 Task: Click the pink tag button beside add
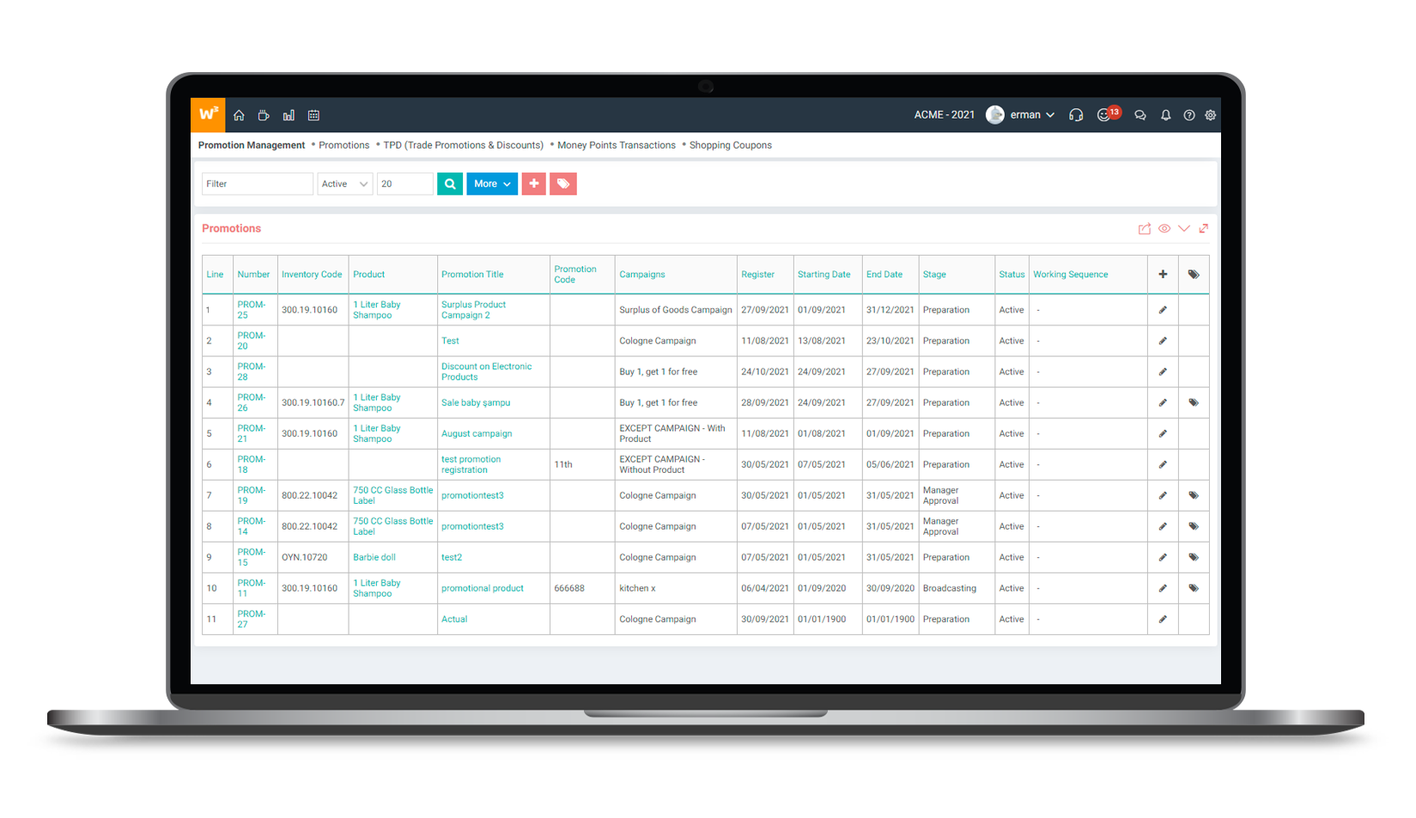click(x=562, y=184)
